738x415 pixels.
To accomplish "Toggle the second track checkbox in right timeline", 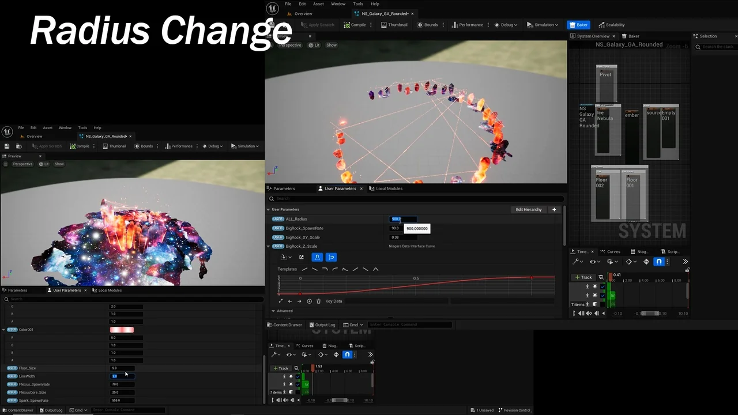I will tap(603, 295).
